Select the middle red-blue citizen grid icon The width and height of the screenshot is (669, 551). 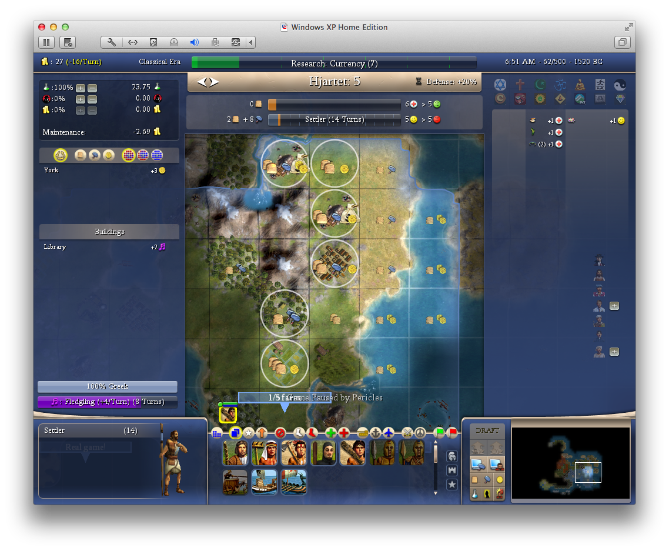(142, 155)
